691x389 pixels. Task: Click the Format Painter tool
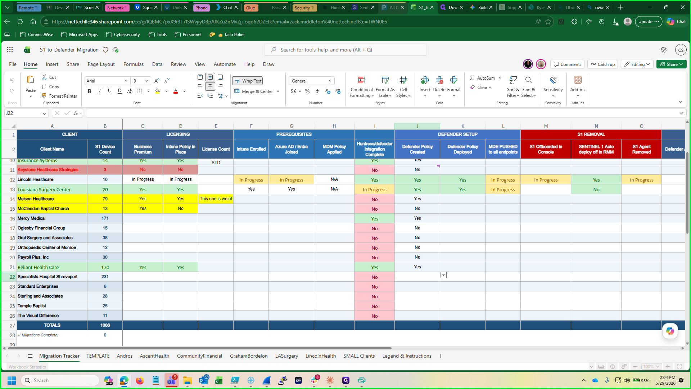coord(59,96)
